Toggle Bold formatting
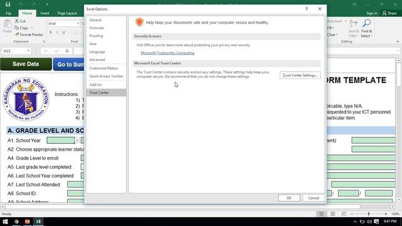 (x=50, y=32)
